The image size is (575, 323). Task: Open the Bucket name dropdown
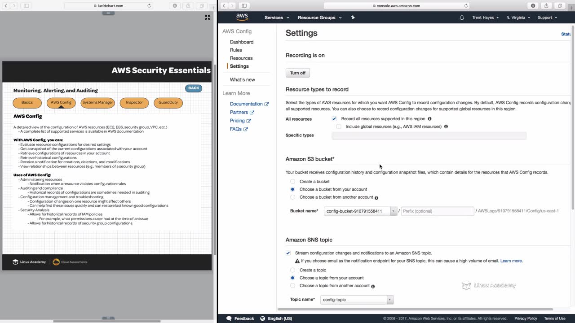pos(361,211)
